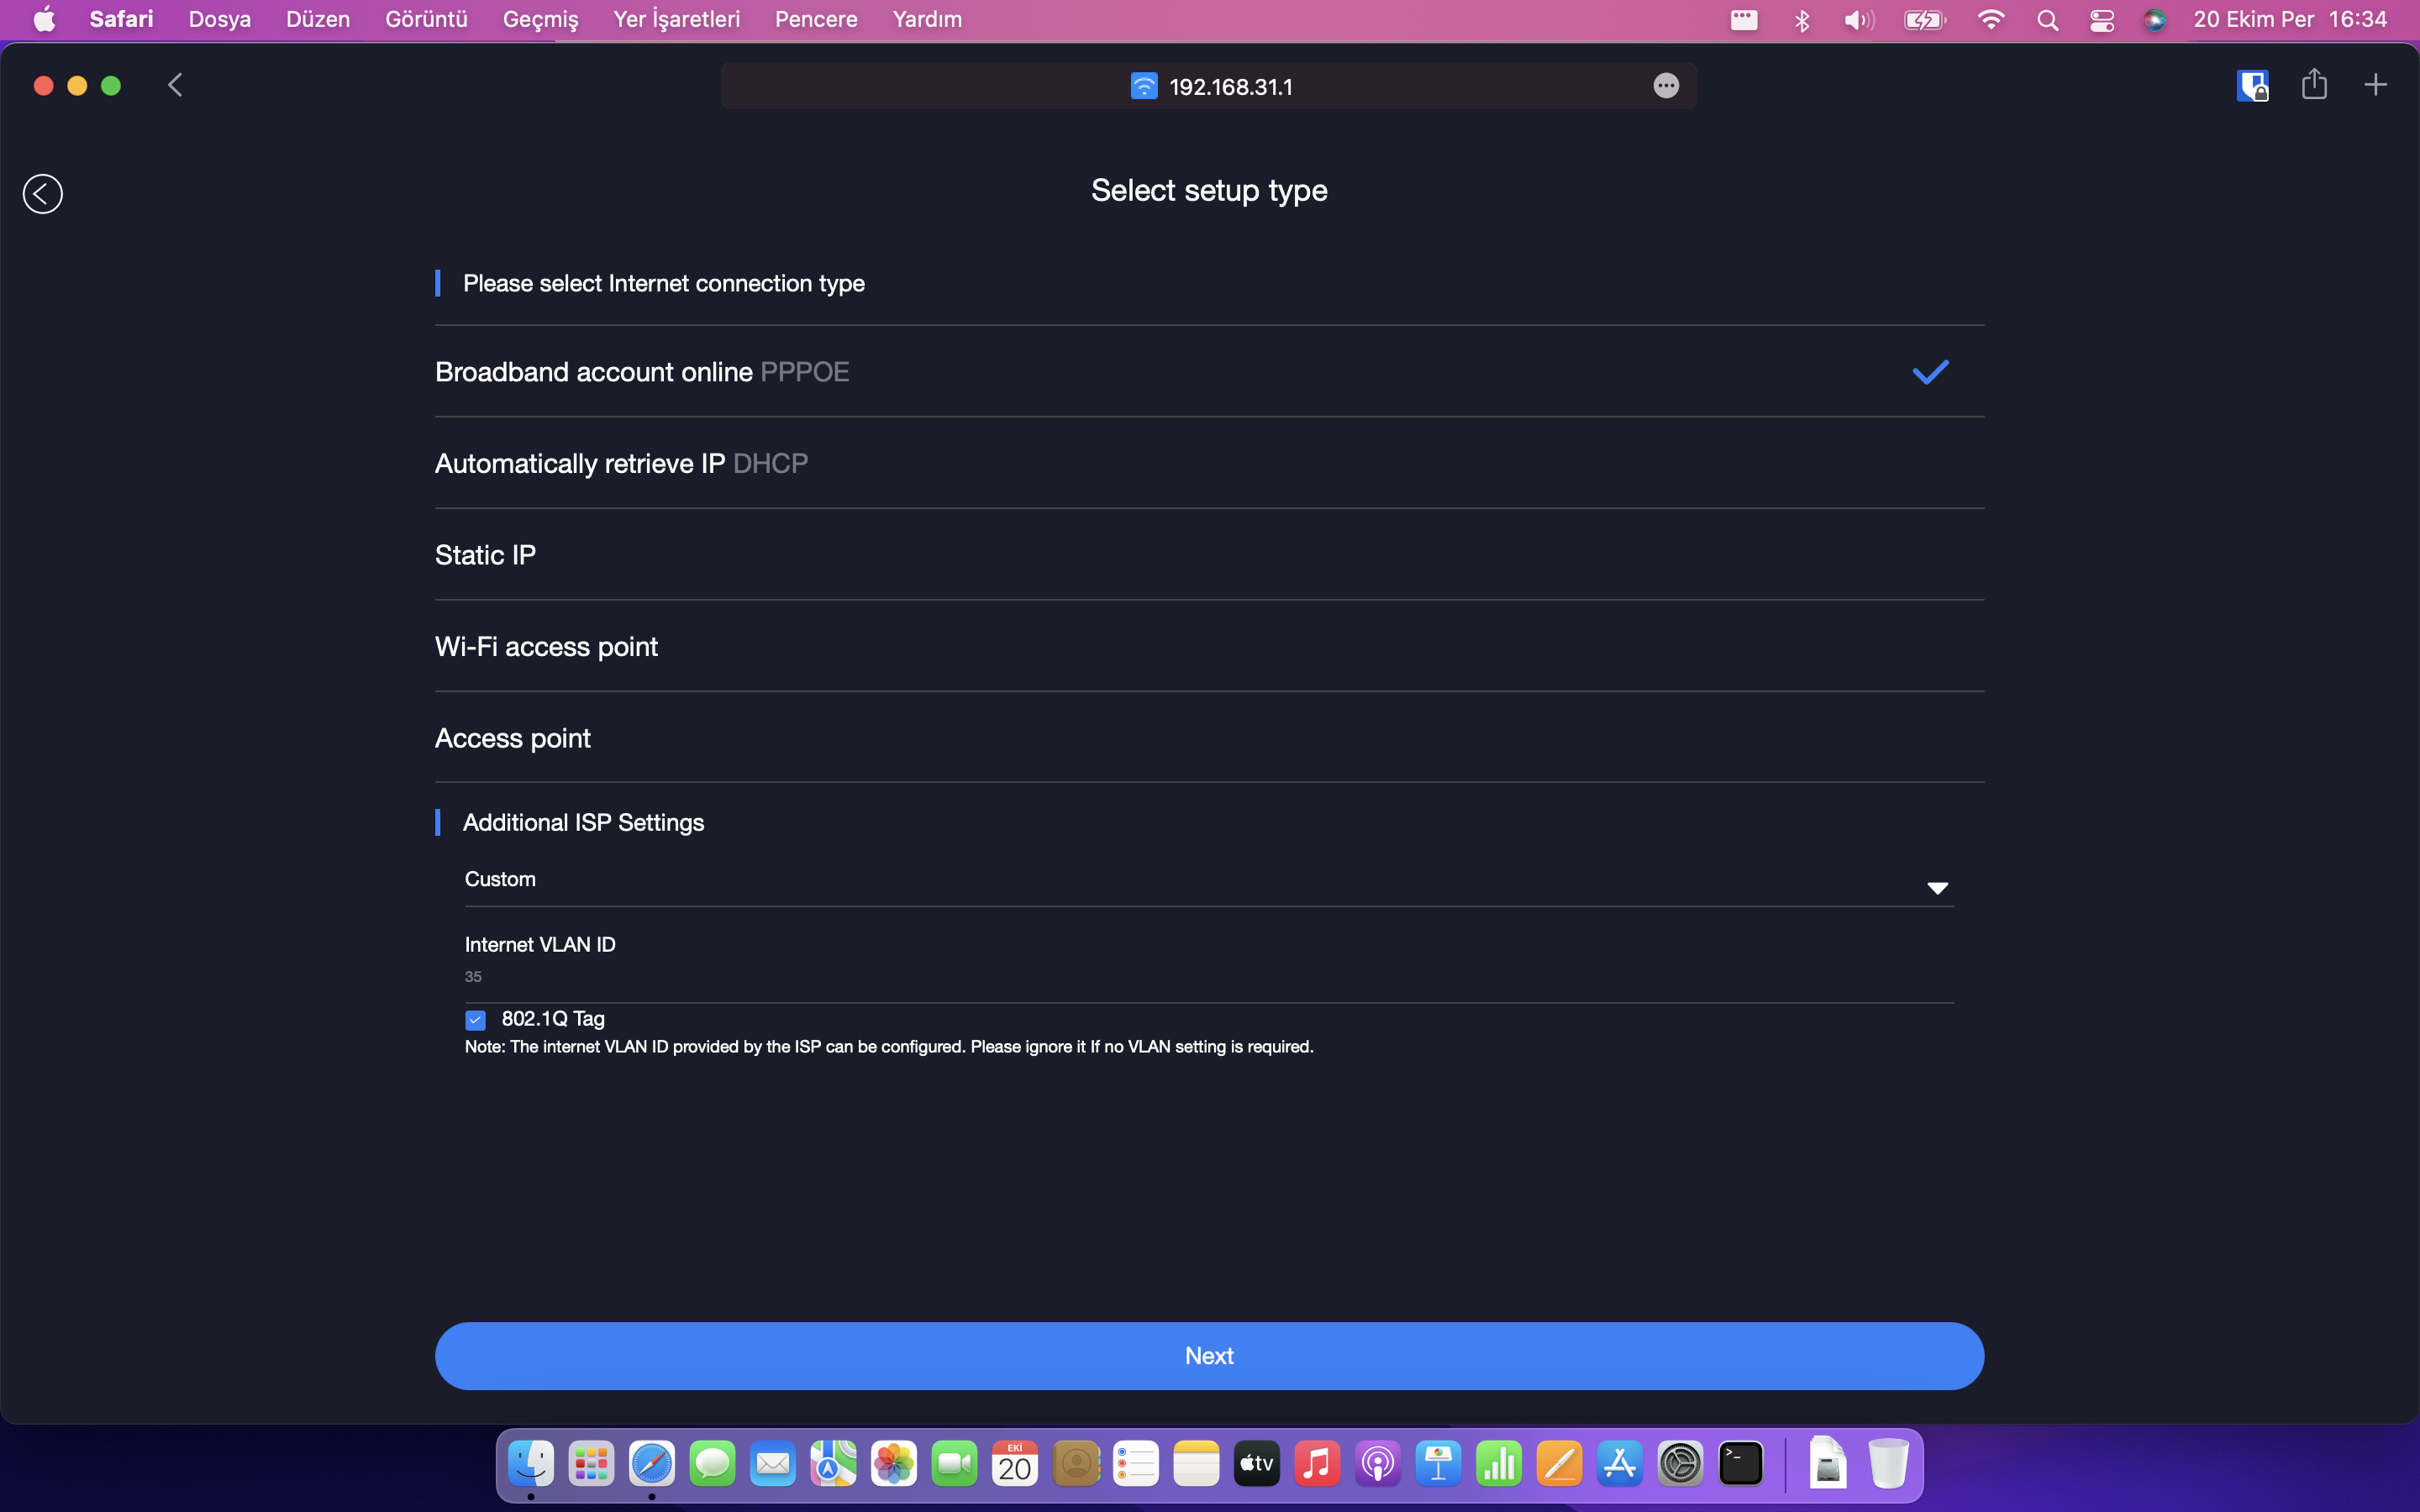2420x1512 pixels.
Task: Open Pages from the Dock
Action: click(x=1560, y=1465)
